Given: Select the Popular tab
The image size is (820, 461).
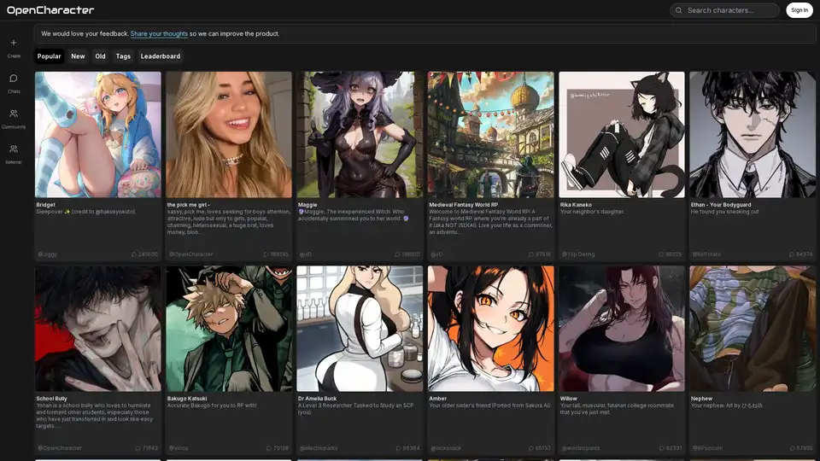Looking at the screenshot, I should pyautogui.click(x=50, y=56).
